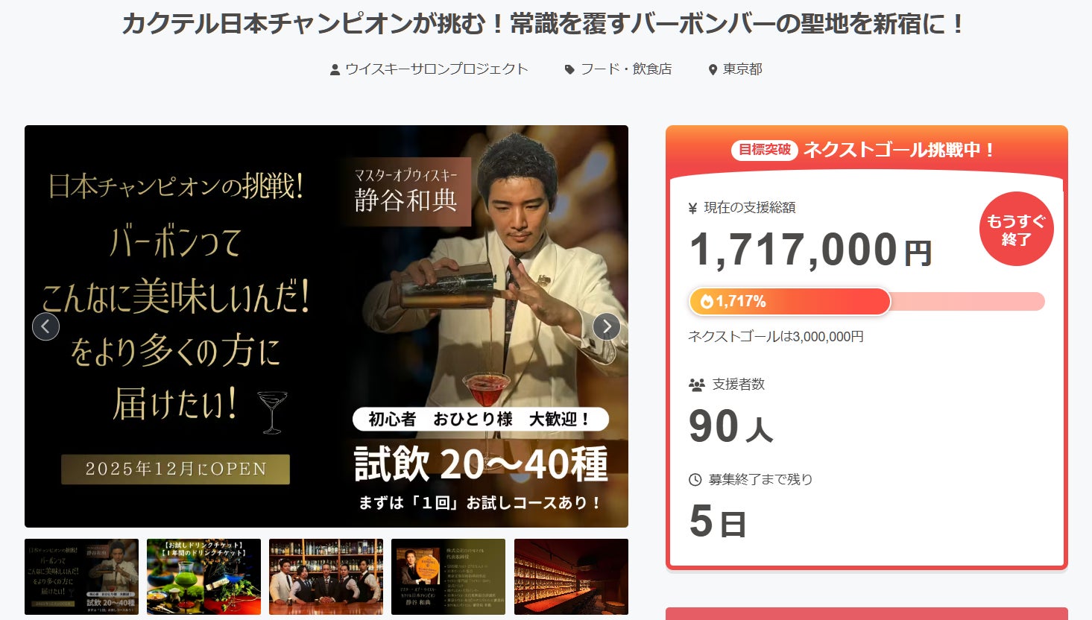The width and height of the screenshot is (1092, 620).
Task: Click the 1,717% funding progress bar
Action: point(866,302)
